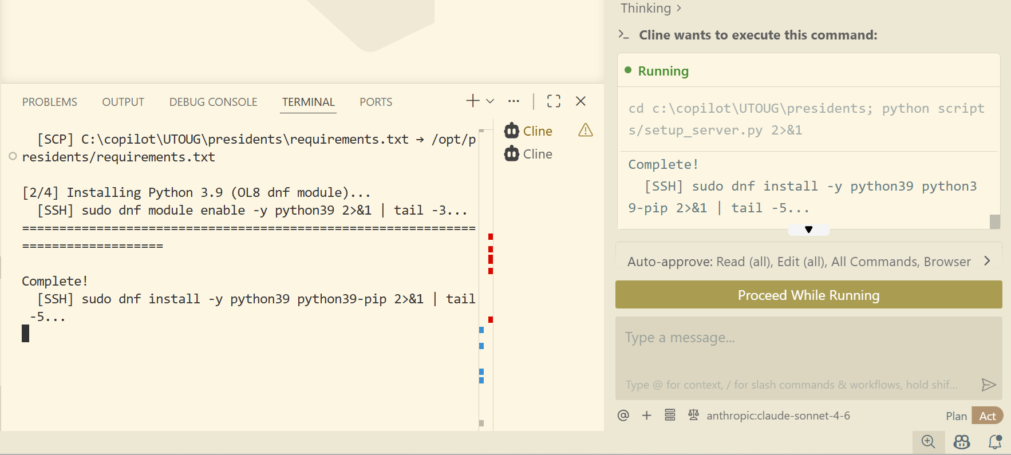Click Proceed While Running button

[808, 295]
